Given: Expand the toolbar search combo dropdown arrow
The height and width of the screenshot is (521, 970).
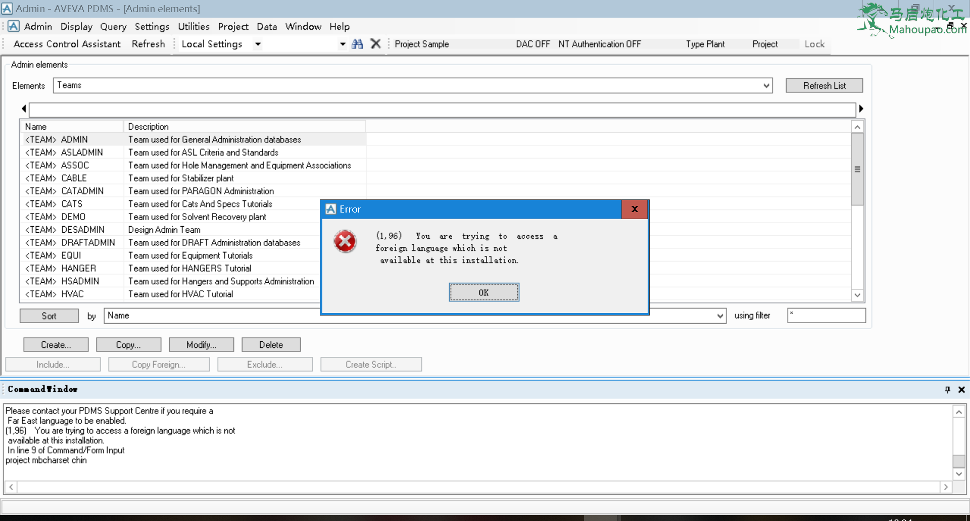Looking at the screenshot, I should 343,44.
